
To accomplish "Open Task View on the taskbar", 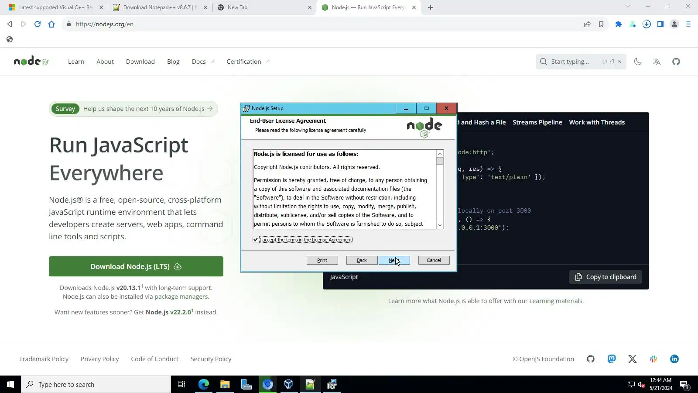I will 181,384.
